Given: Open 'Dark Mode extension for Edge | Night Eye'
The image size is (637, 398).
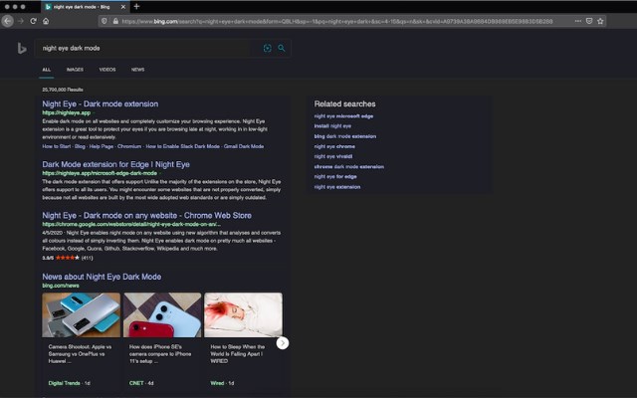Looking at the screenshot, I should (115, 164).
